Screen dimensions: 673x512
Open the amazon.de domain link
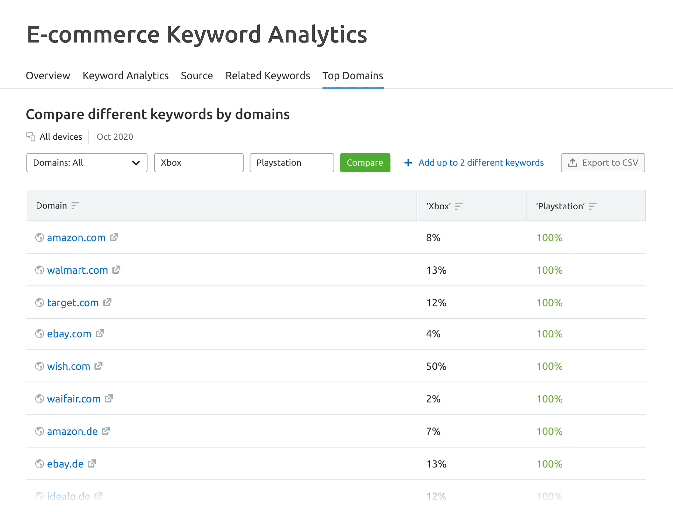(72, 431)
